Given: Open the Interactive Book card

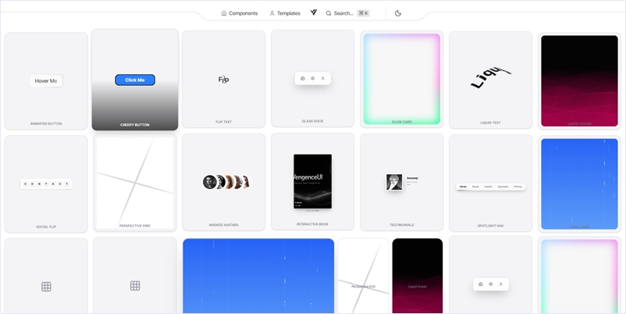Looking at the screenshot, I should coord(312,181).
